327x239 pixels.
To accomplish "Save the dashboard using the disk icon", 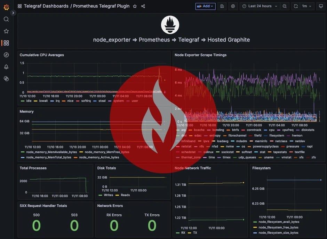I will click(x=222, y=6).
